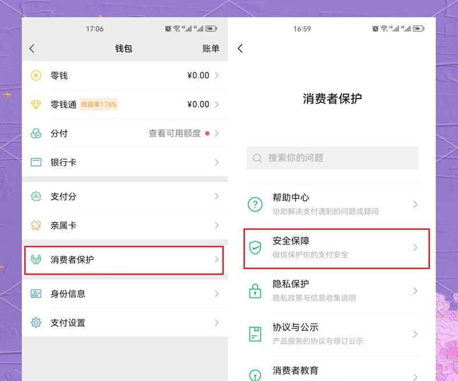The height and width of the screenshot is (381, 458).
Task: Open 查看可用额度 for 分付
Action: (175, 133)
